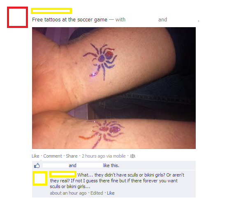
Task: Click the first name who likes this
Action: tap(56, 165)
